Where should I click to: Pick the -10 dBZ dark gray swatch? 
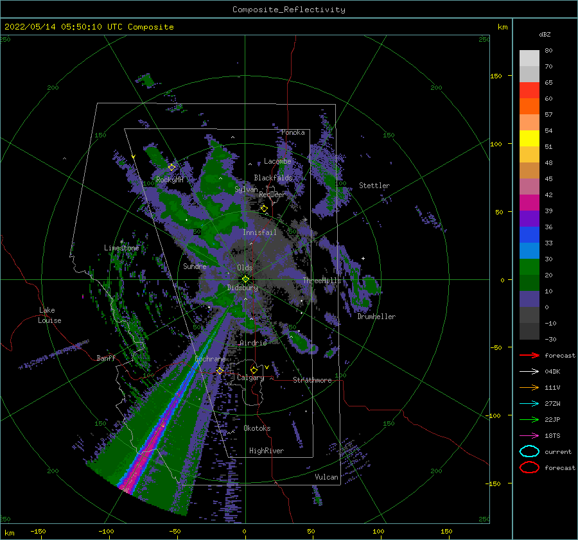coord(529,331)
